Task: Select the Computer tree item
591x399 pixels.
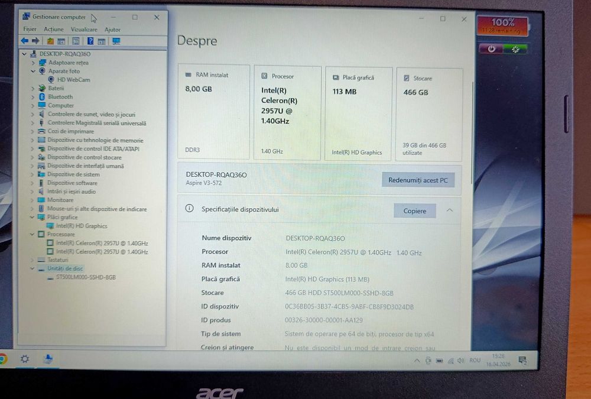Action: pos(61,106)
